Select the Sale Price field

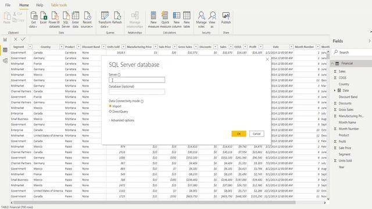345,148
